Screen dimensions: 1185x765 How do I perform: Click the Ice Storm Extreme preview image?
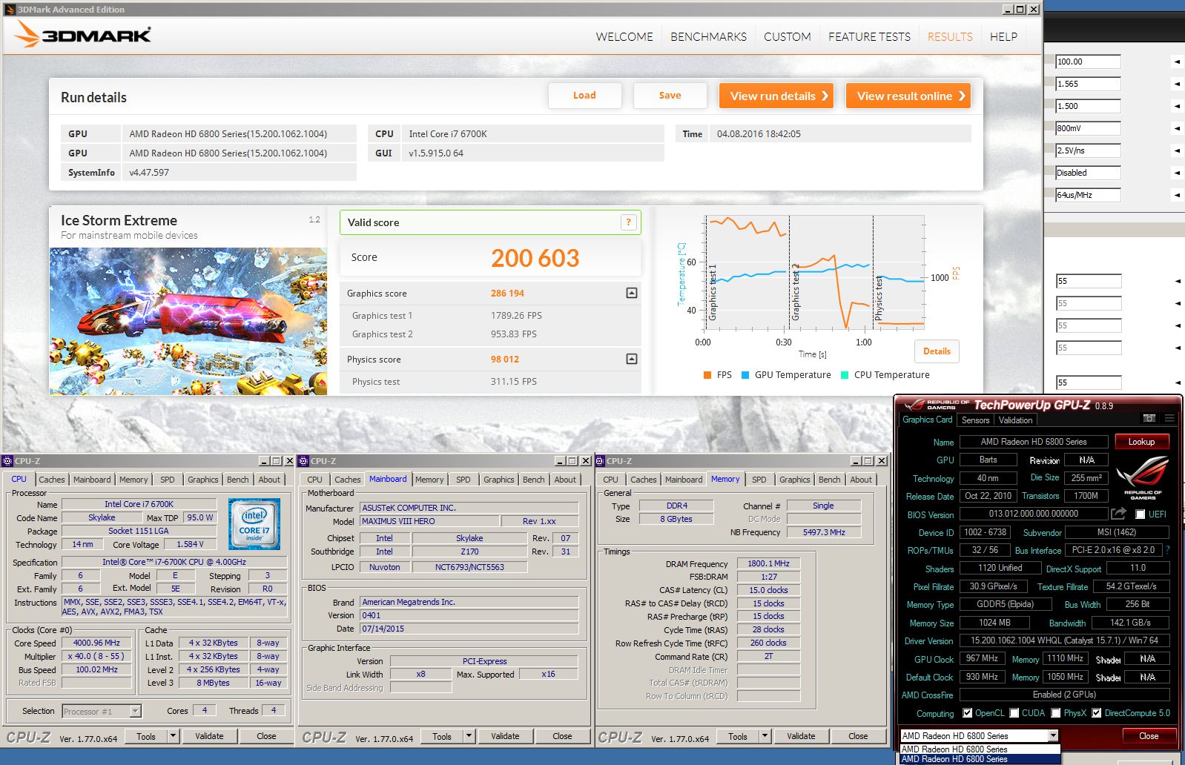[x=188, y=321]
